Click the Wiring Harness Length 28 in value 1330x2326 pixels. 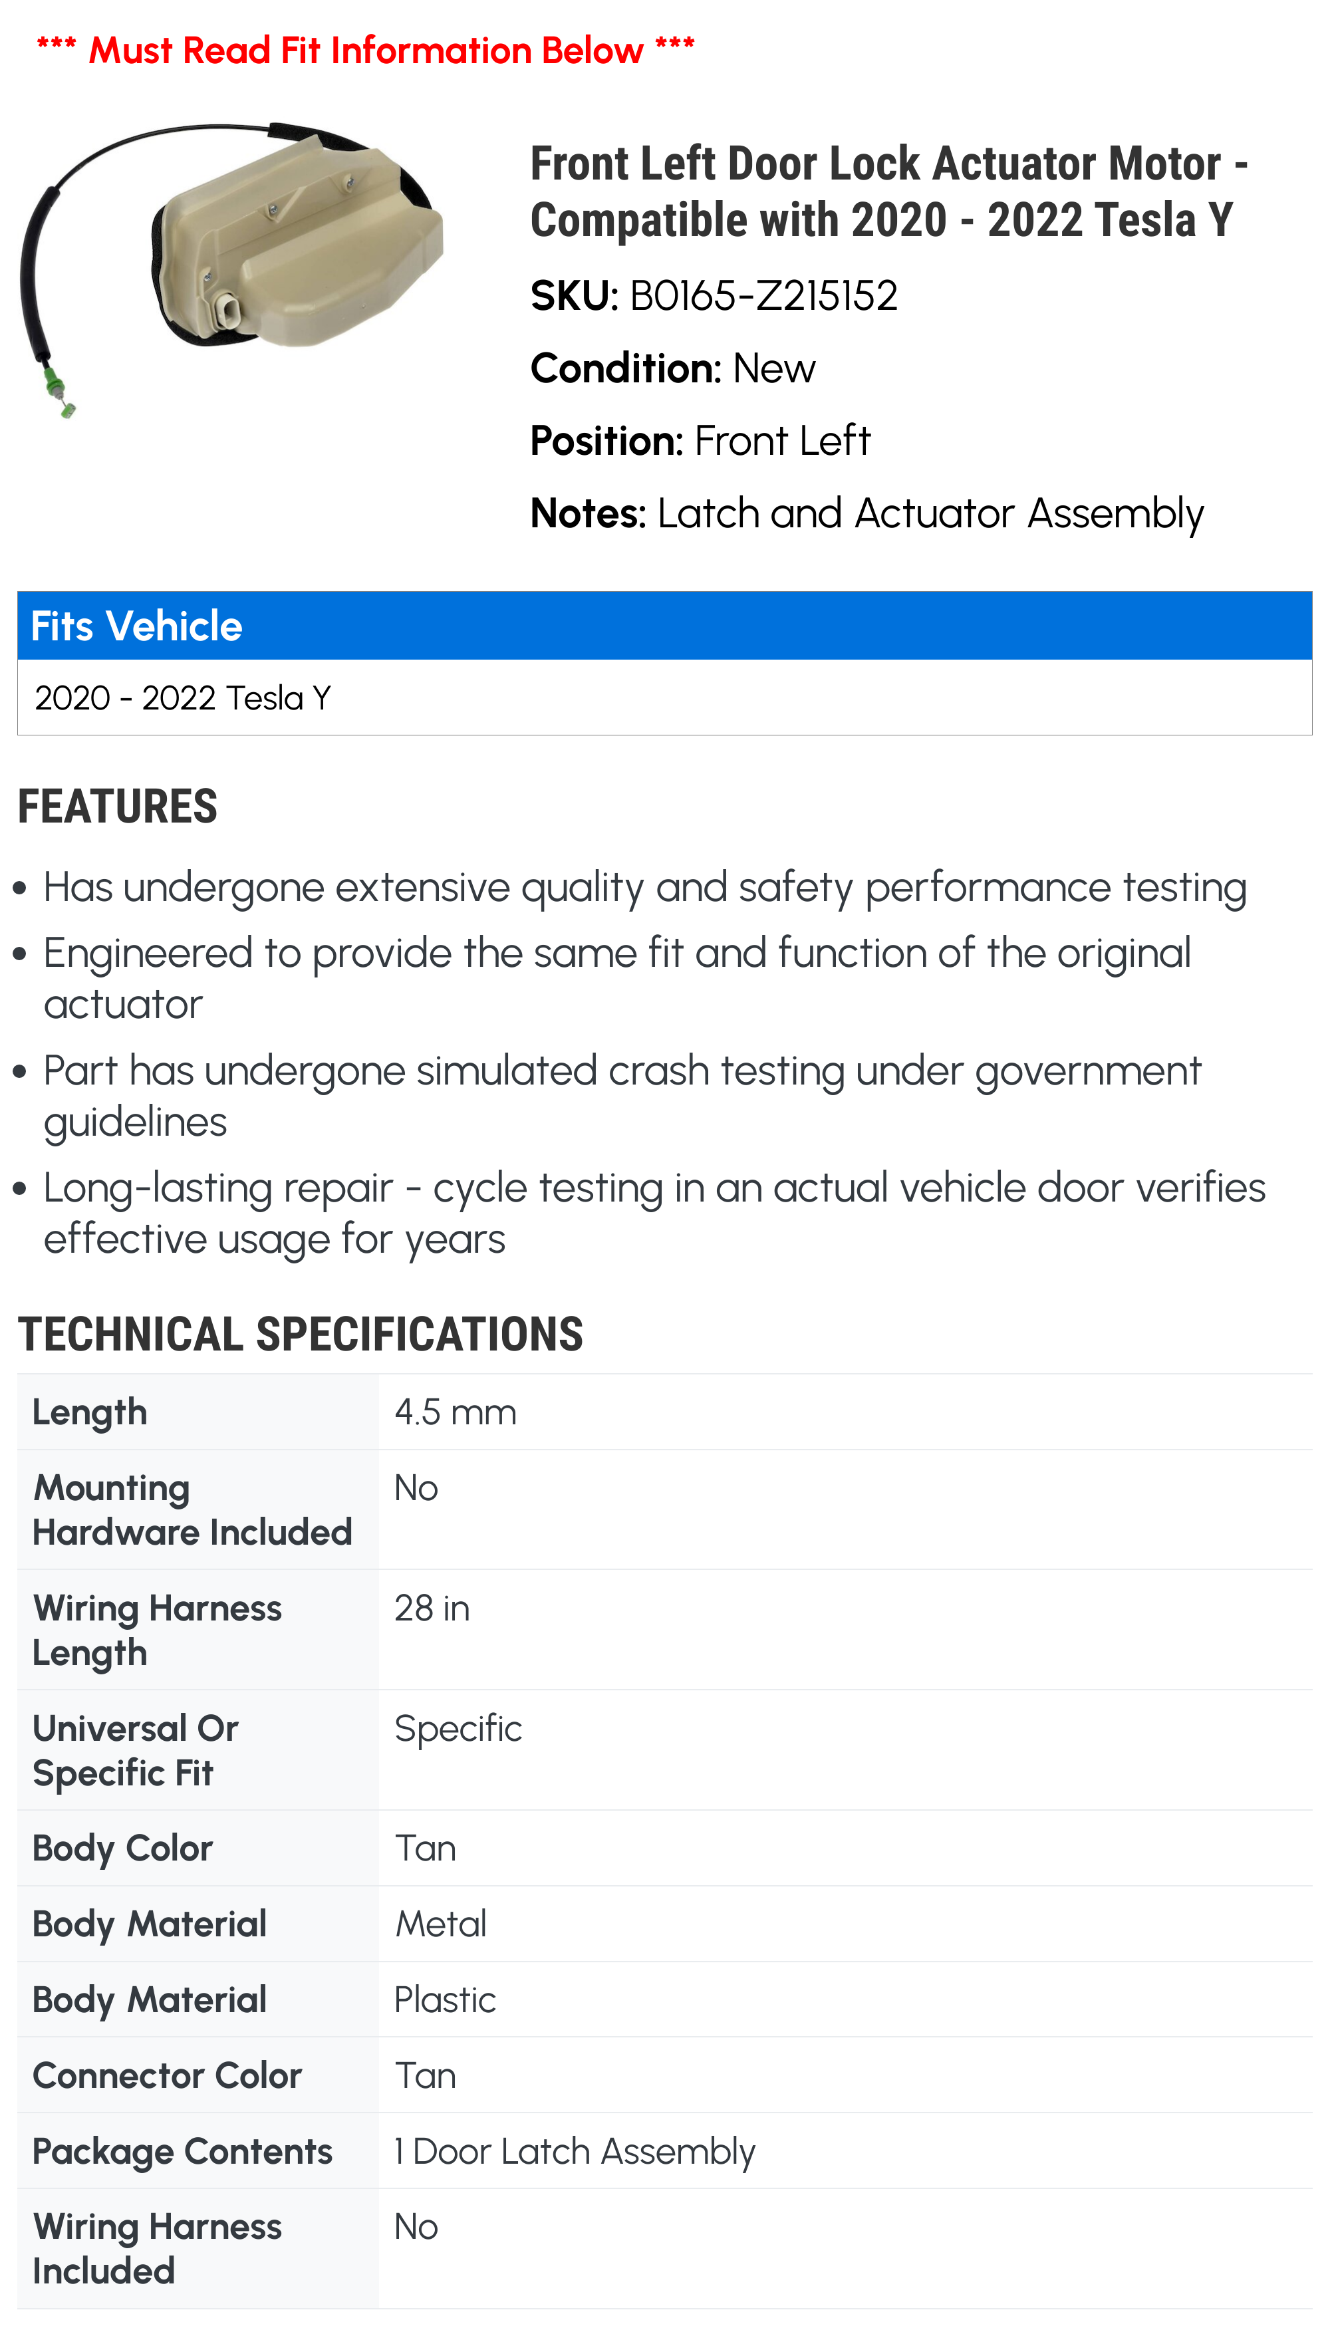point(432,1609)
